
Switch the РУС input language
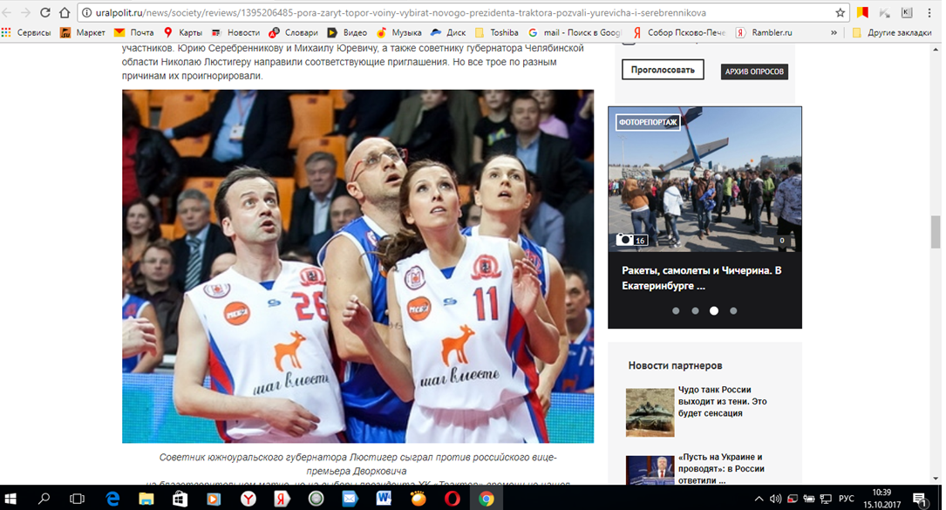point(847,499)
